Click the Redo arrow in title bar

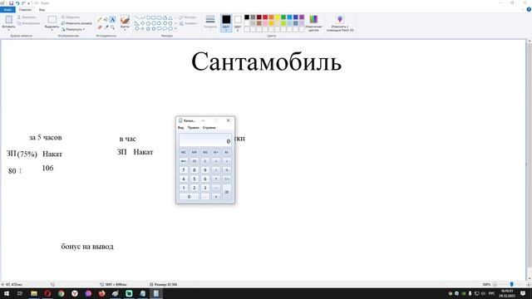(23, 3)
